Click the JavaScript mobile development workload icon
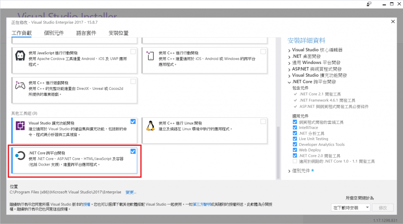The height and width of the screenshot is (224, 403). (20, 56)
